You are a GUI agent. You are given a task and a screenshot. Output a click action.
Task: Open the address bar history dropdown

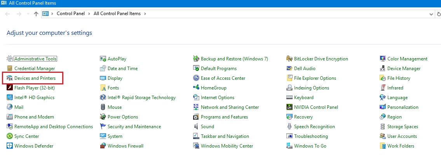[x=431, y=14]
